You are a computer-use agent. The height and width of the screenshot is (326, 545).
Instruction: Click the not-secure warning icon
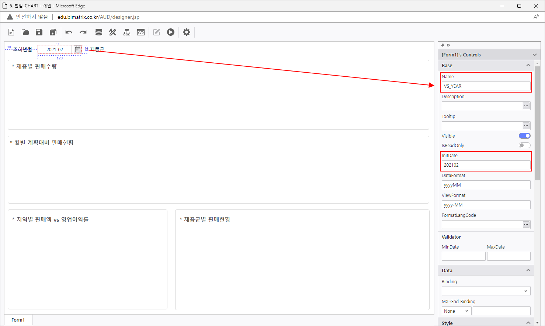10,17
